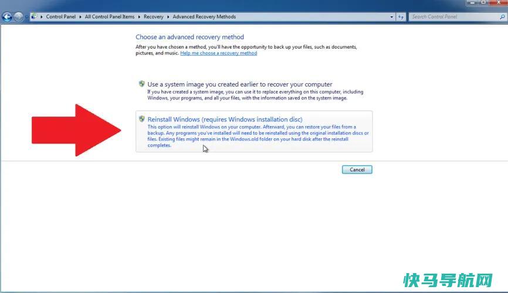The width and height of the screenshot is (508, 293).
Task: Open the Control Panel breadcrumb
Action: 60,17
